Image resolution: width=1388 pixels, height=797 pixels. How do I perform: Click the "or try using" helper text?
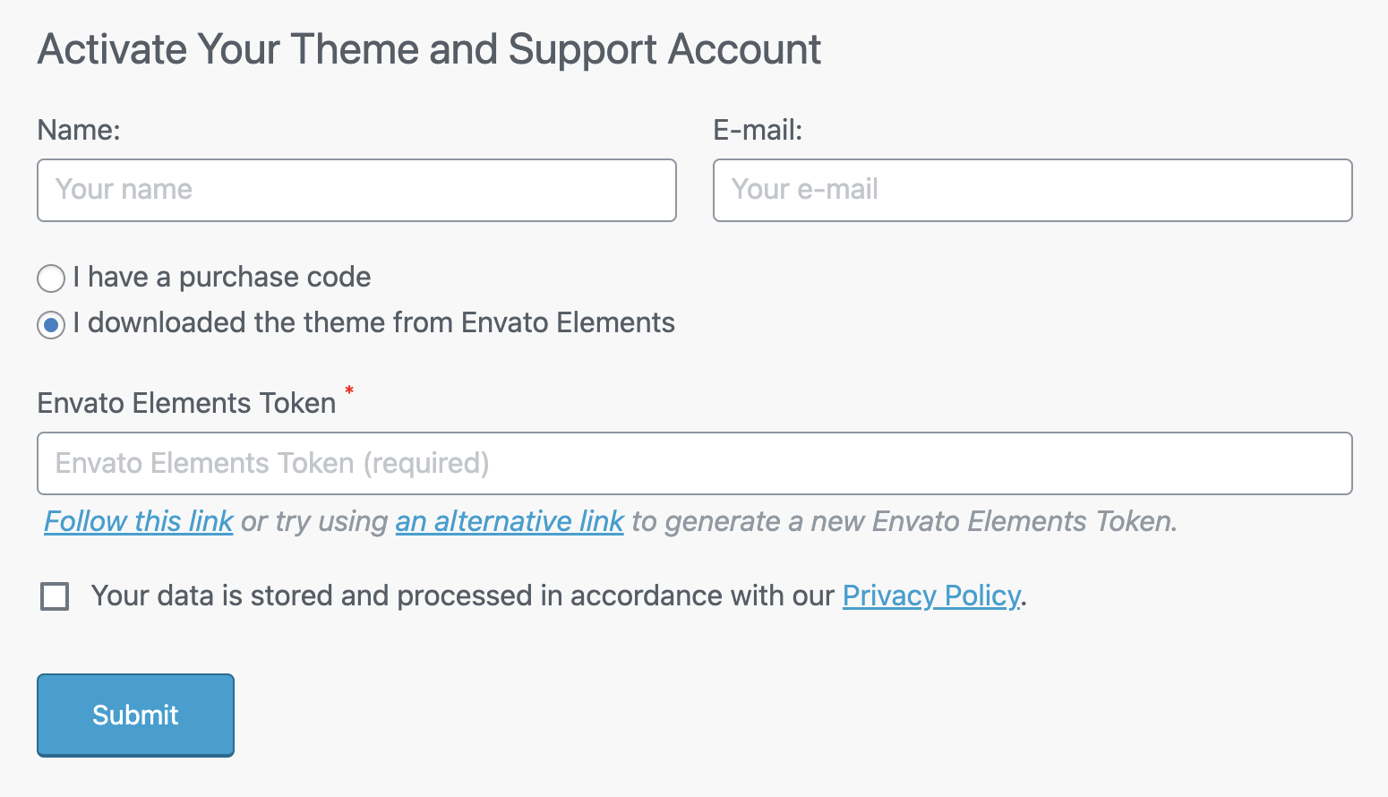click(314, 521)
